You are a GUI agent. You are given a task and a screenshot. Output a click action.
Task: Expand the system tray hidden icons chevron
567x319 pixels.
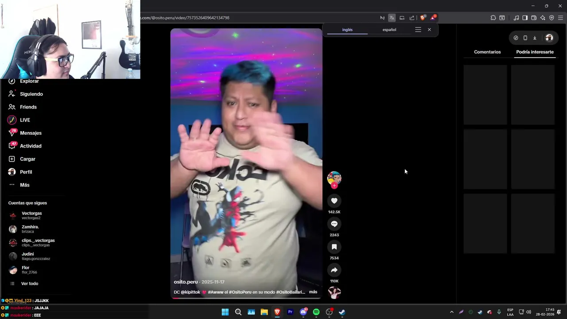[x=451, y=312]
